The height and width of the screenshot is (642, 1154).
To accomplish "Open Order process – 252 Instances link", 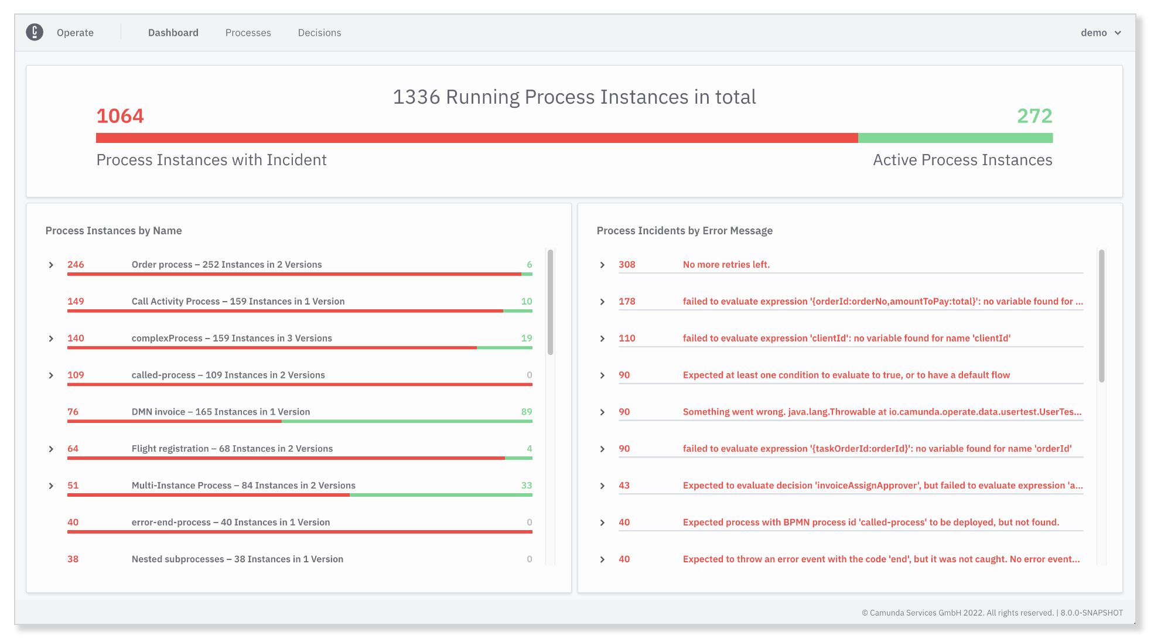I will (x=227, y=264).
